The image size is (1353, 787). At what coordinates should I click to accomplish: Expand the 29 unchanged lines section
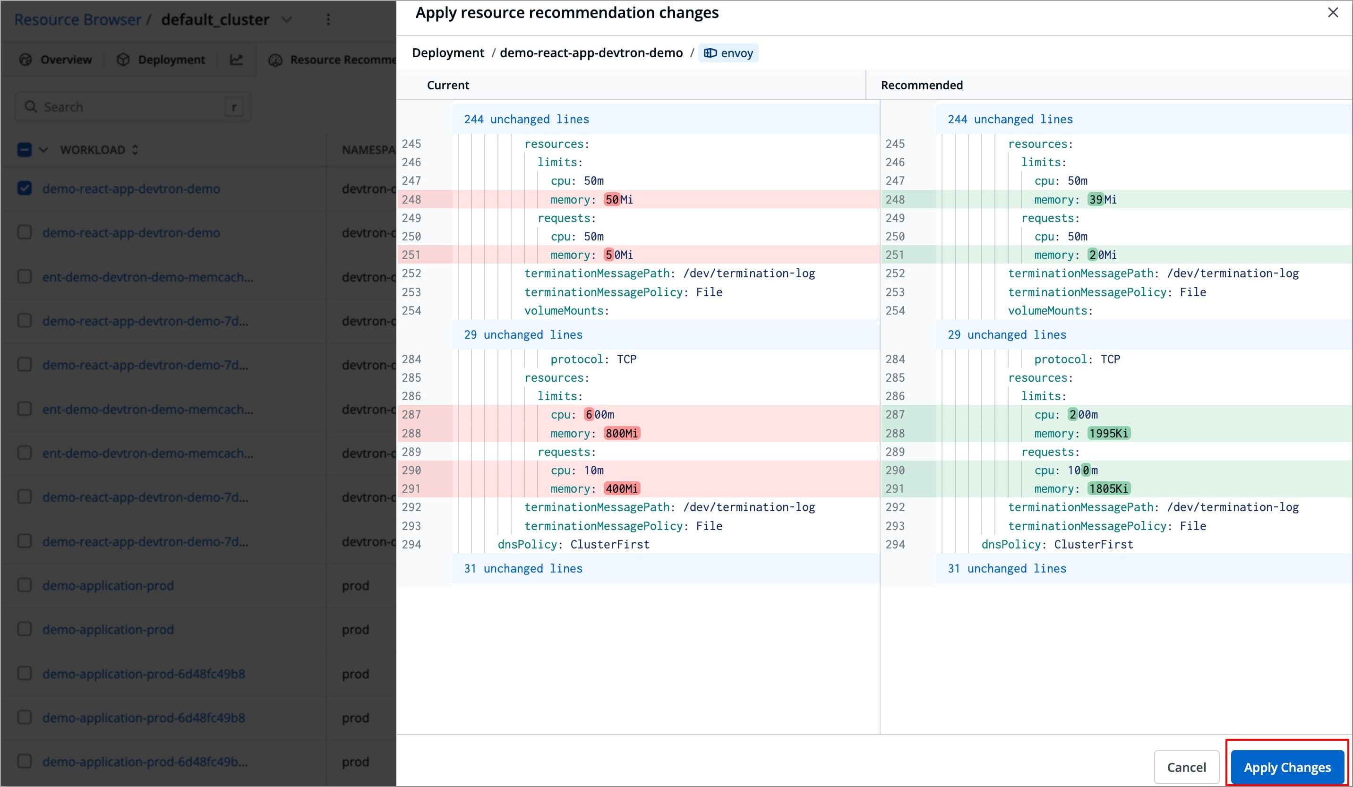[522, 334]
